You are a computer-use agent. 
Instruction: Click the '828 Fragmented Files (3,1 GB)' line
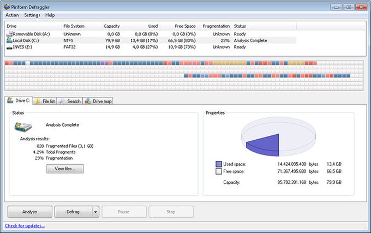[65, 146]
